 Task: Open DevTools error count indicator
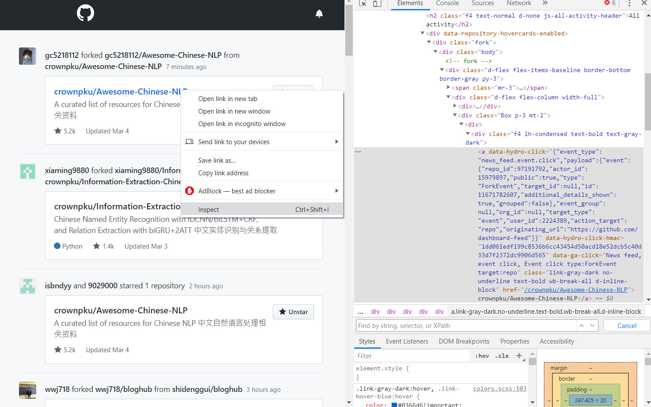pos(610,3)
